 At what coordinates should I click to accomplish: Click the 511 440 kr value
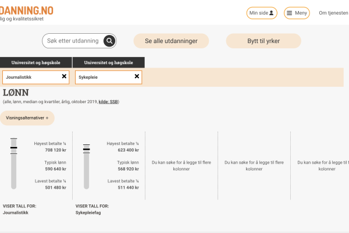click(129, 188)
